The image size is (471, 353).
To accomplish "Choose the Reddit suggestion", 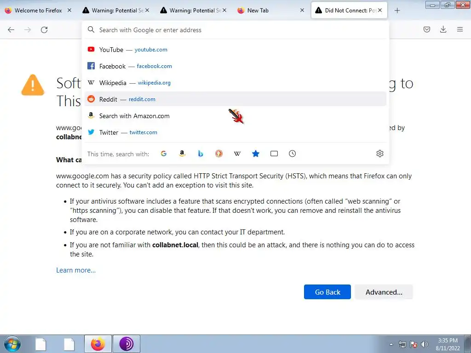I will (235, 99).
